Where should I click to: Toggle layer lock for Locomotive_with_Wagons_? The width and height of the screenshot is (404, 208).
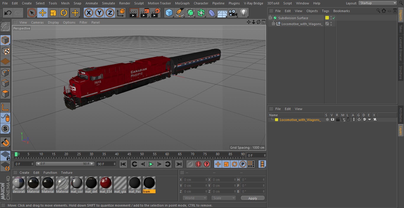(348, 119)
